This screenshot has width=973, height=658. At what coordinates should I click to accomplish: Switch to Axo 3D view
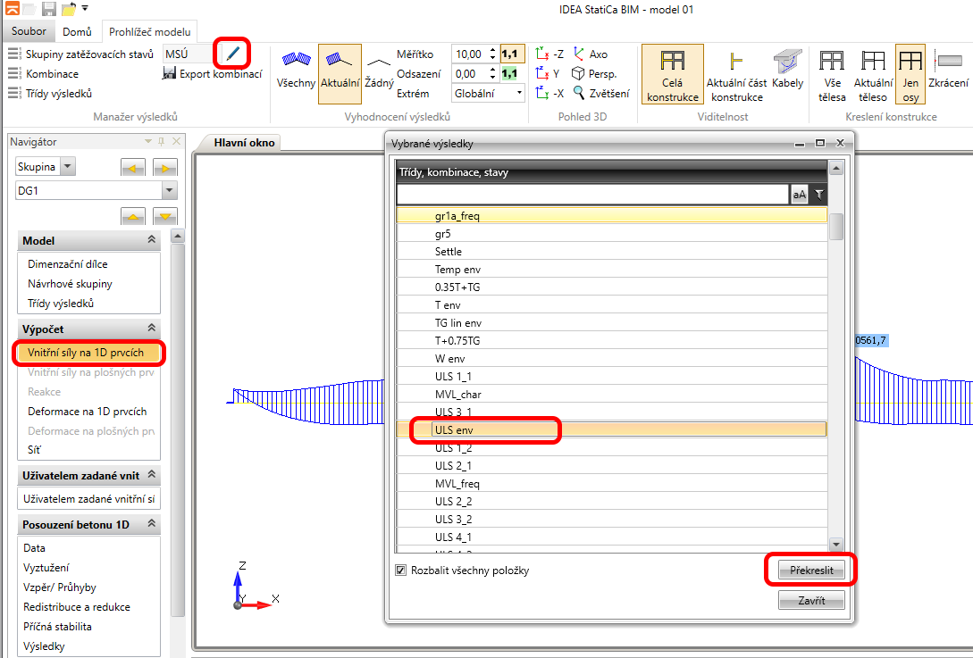coord(590,54)
